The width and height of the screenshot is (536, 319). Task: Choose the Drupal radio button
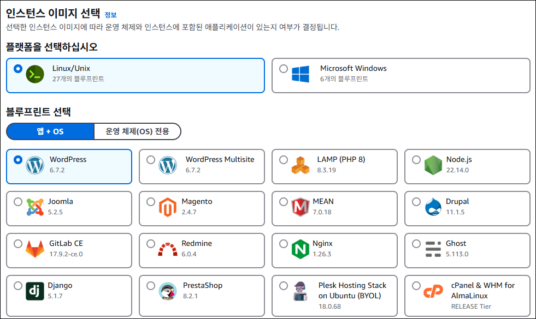pos(416,202)
